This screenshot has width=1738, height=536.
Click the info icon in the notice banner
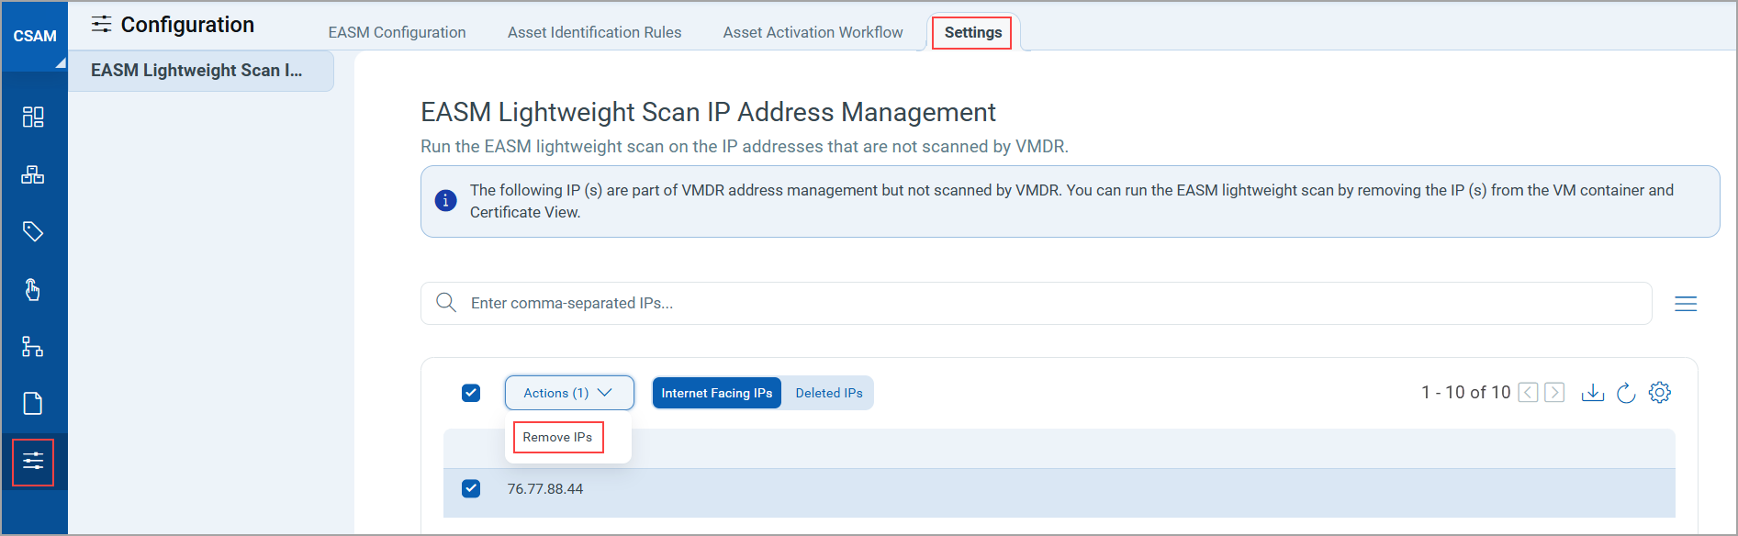point(445,200)
